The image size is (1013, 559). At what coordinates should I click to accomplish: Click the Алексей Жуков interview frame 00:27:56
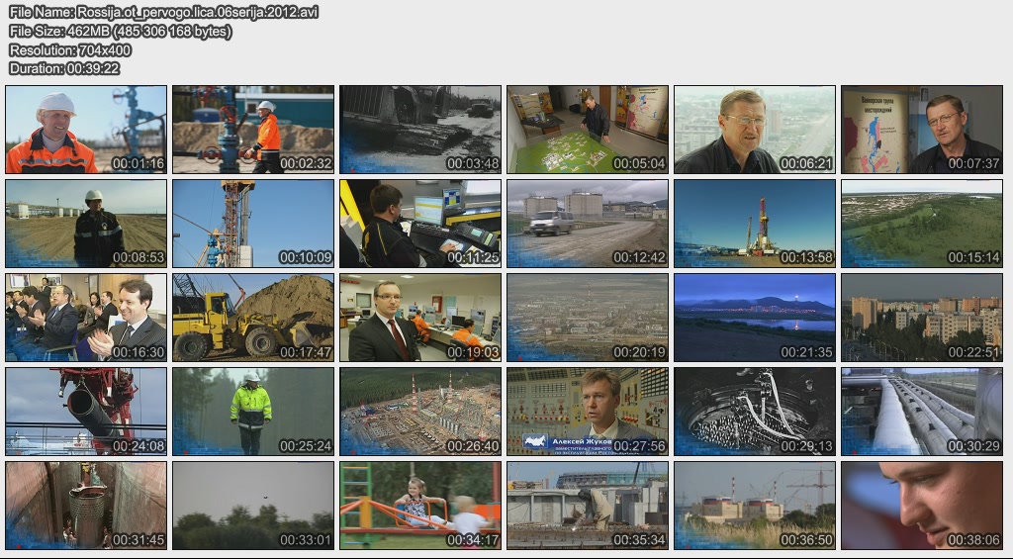(588, 412)
